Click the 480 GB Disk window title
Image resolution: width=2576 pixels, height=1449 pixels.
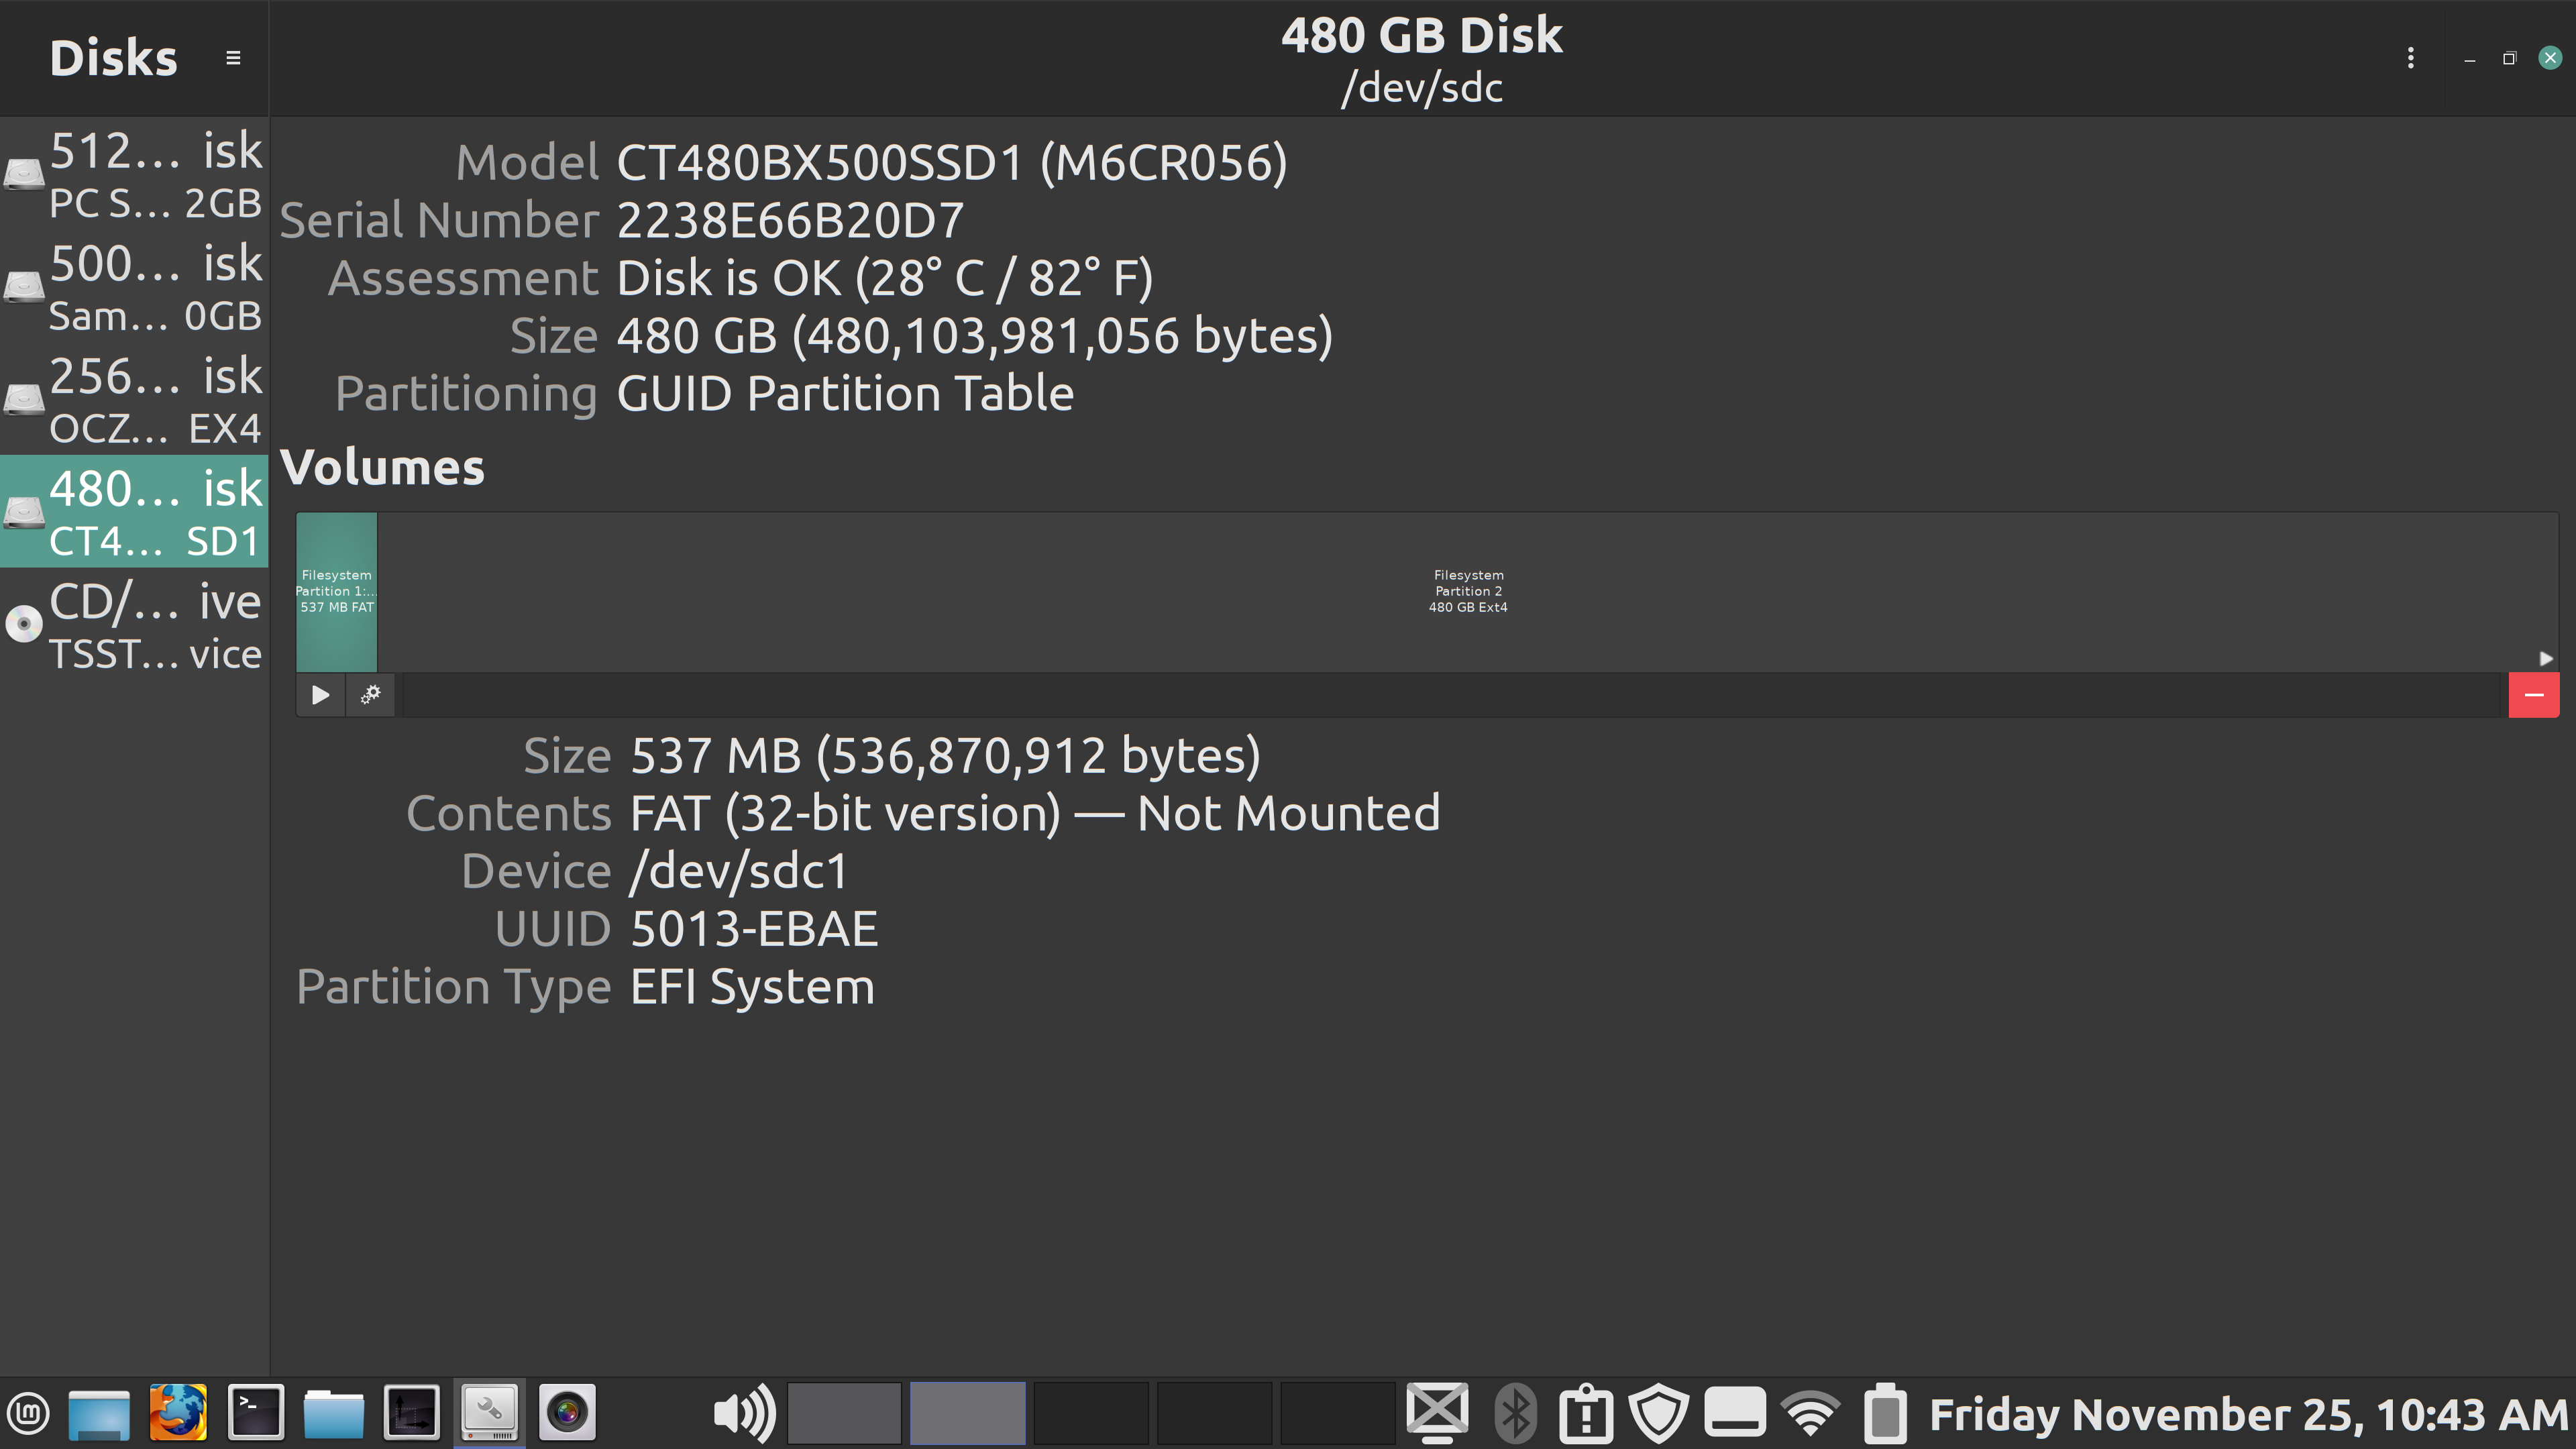click(x=1421, y=35)
